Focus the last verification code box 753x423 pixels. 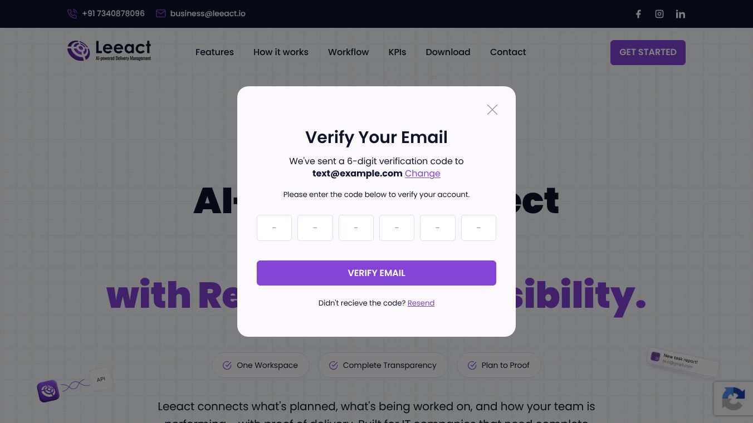point(478,228)
